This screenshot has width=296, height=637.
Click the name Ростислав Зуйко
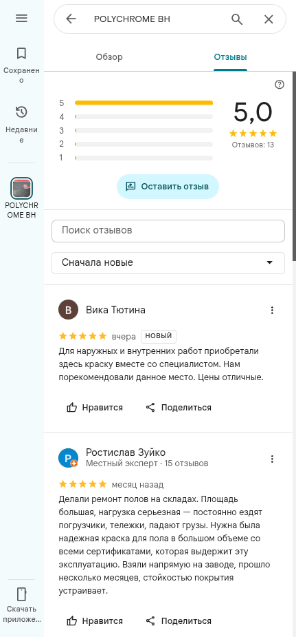click(126, 452)
